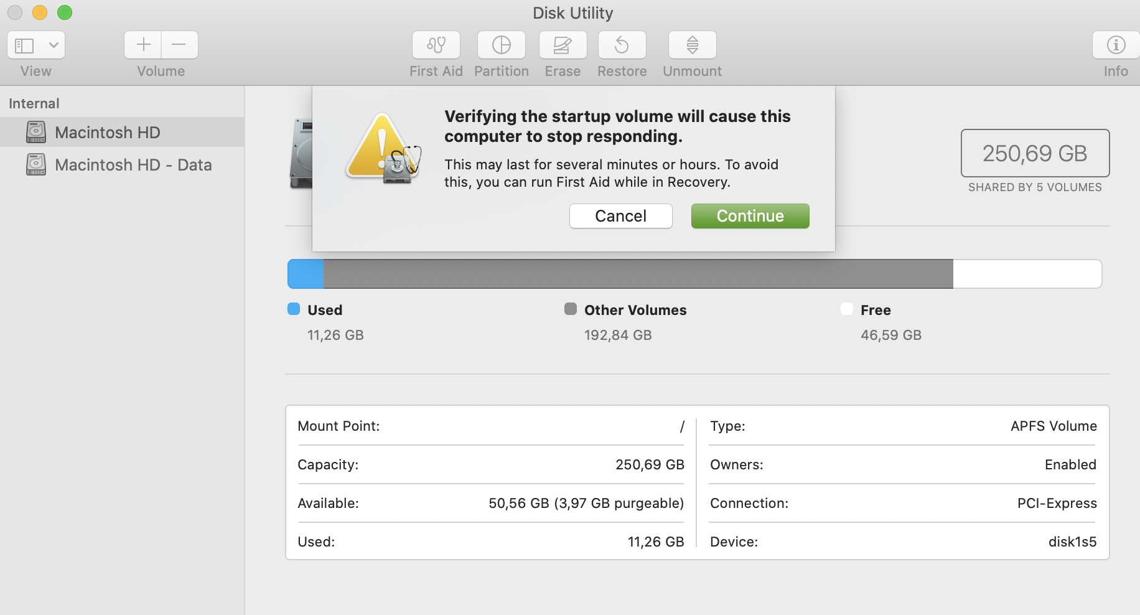Image resolution: width=1140 pixels, height=615 pixels.
Task: Select Macintosh HD - Data volume
Action: pos(133,165)
